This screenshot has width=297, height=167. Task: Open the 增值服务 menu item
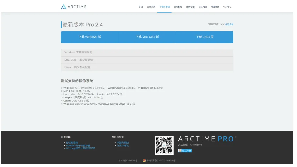(215, 7)
